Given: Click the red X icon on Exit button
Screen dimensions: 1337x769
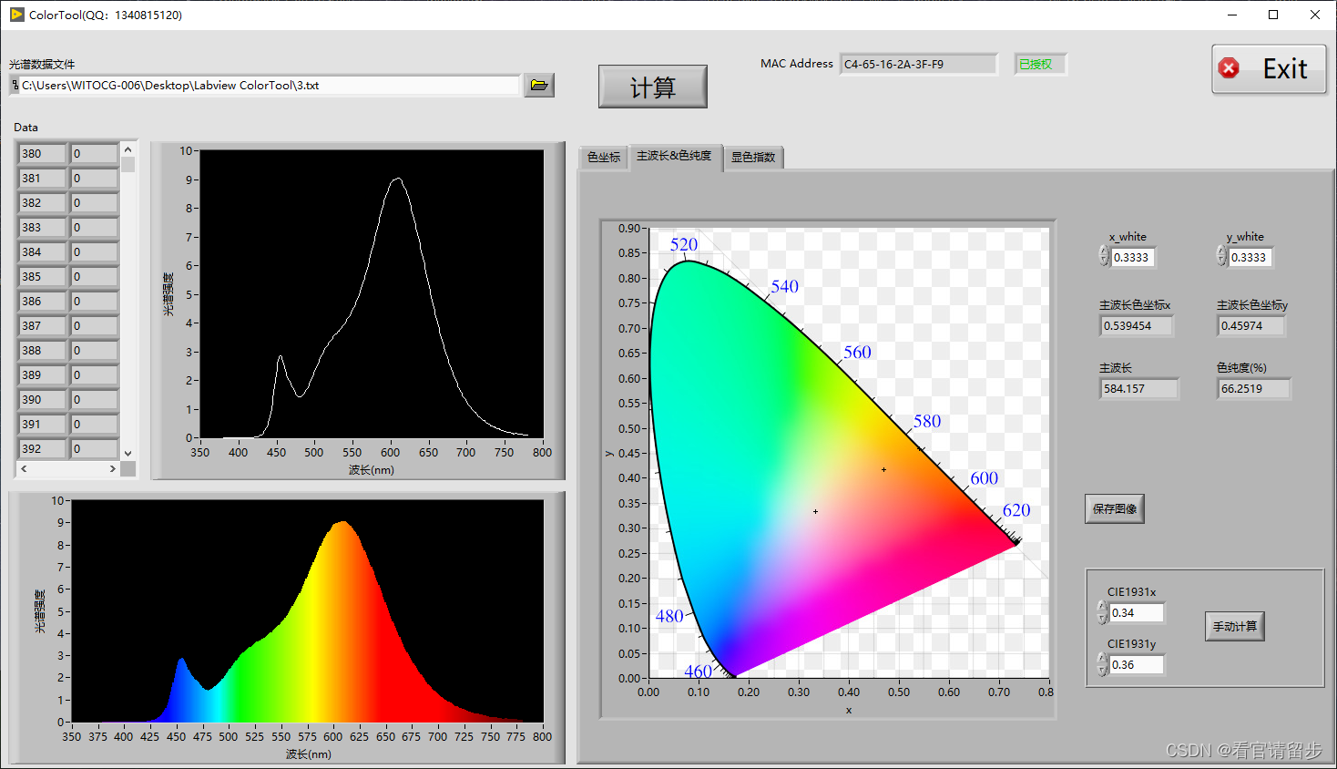Looking at the screenshot, I should pyautogui.click(x=1230, y=68).
